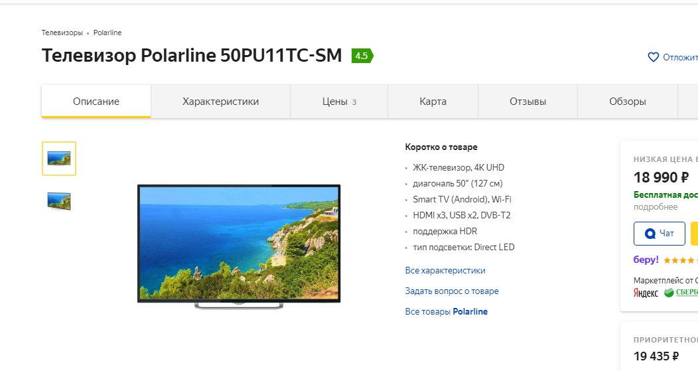
Task: Click the тип подсветки: Direct LED line
Action: (x=463, y=247)
